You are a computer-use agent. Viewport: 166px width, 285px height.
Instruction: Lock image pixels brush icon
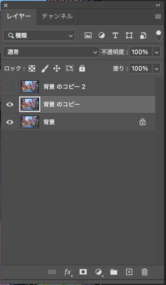44,68
